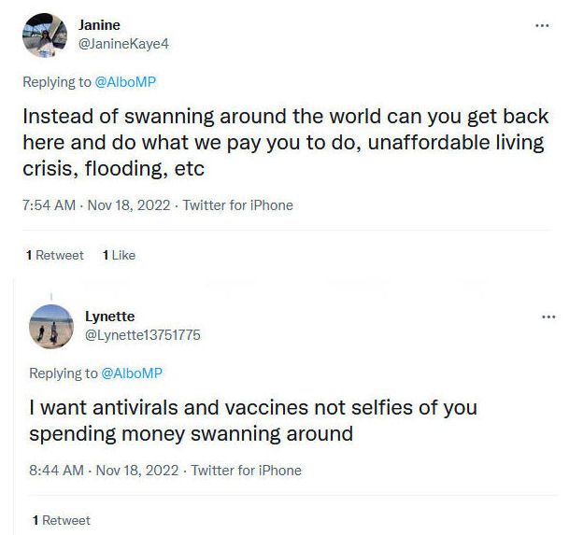The height and width of the screenshot is (535, 569).
Task: Click Lynette's profile avatar
Action: pos(51,326)
